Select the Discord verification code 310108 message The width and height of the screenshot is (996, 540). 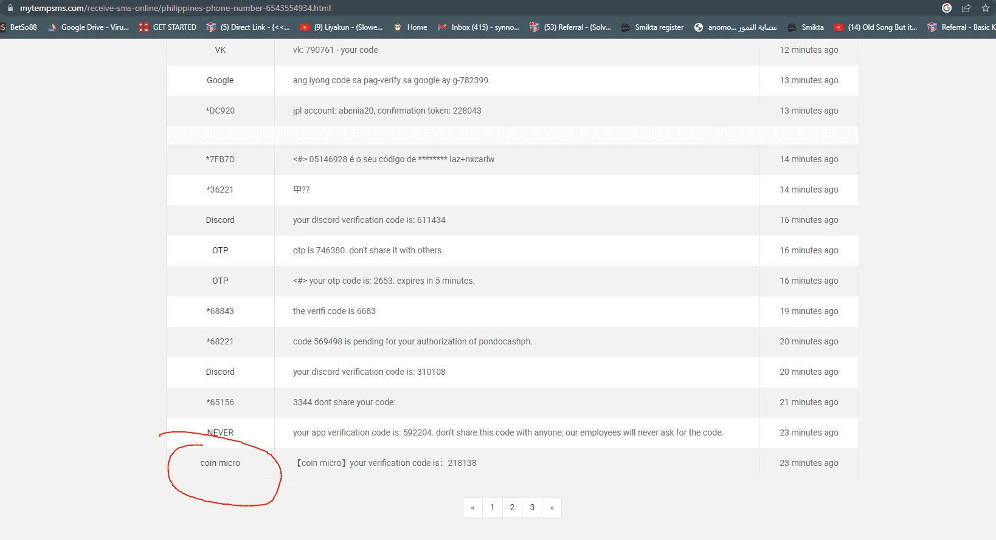pos(369,372)
